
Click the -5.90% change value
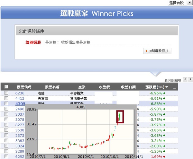pyautogui.click(x=156, y=109)
